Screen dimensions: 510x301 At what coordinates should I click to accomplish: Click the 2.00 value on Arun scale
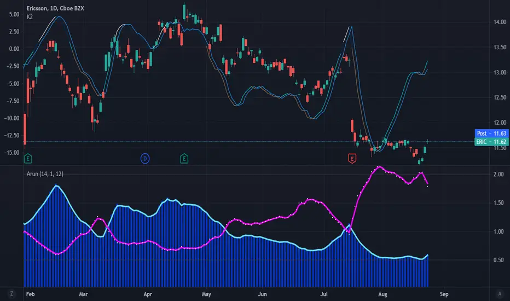coord(499,175)
